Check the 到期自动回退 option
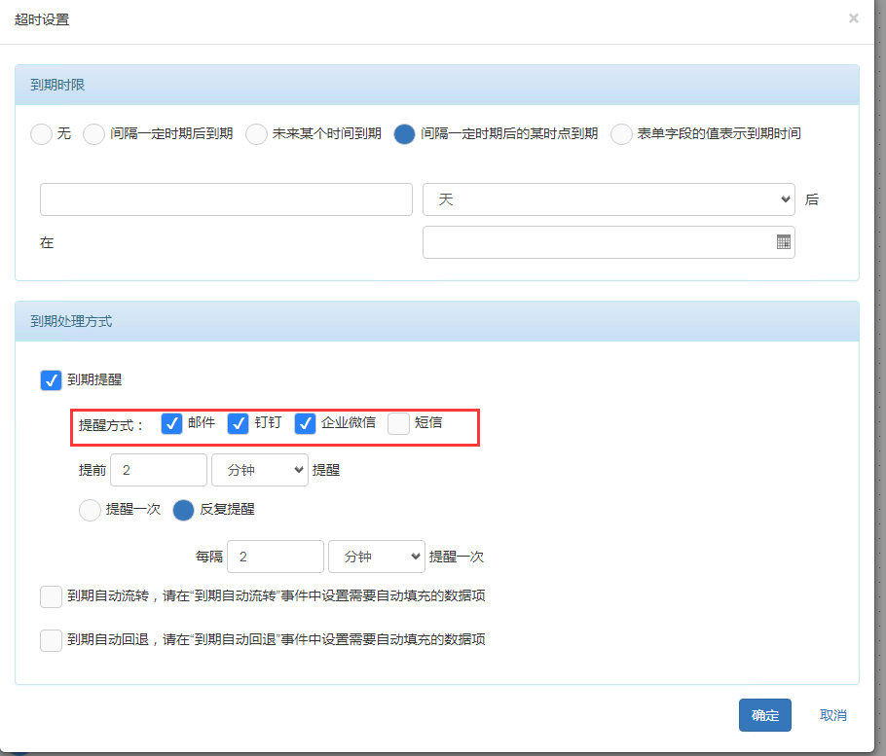The image size is (886, 756). point(51,640)
